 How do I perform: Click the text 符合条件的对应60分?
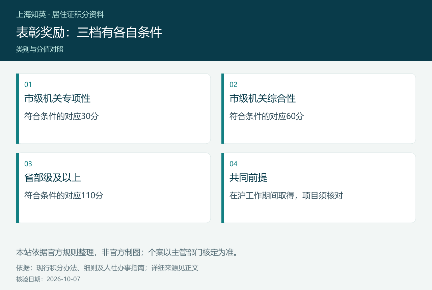267,116
